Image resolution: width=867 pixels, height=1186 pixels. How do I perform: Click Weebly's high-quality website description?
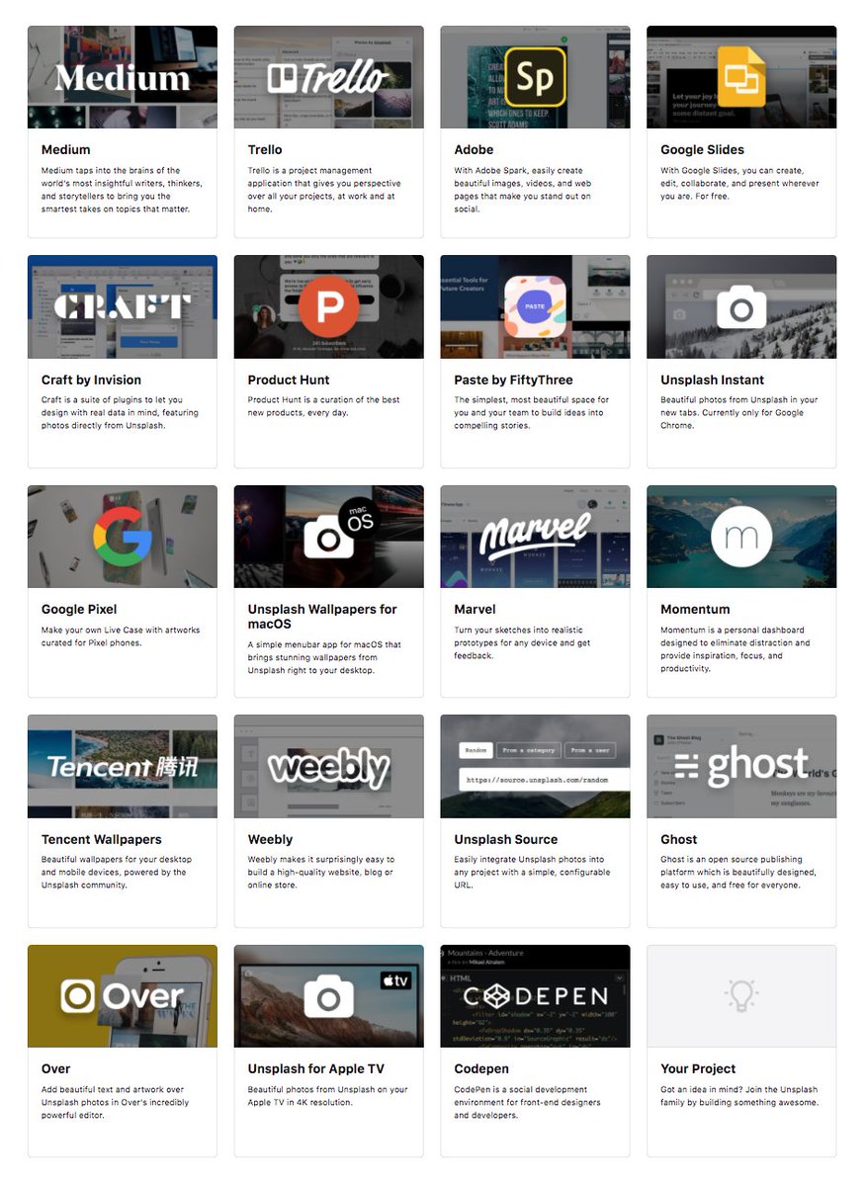321,873
